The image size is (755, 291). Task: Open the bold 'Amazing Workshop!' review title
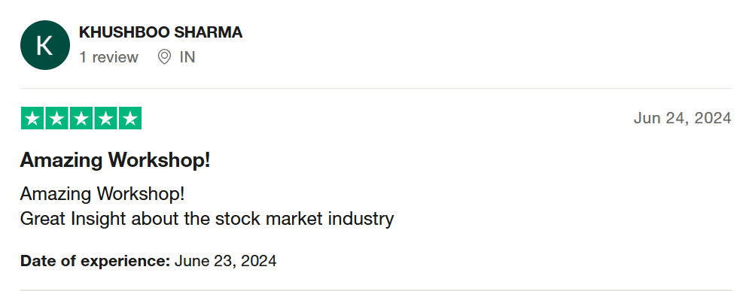pos(115,160)
